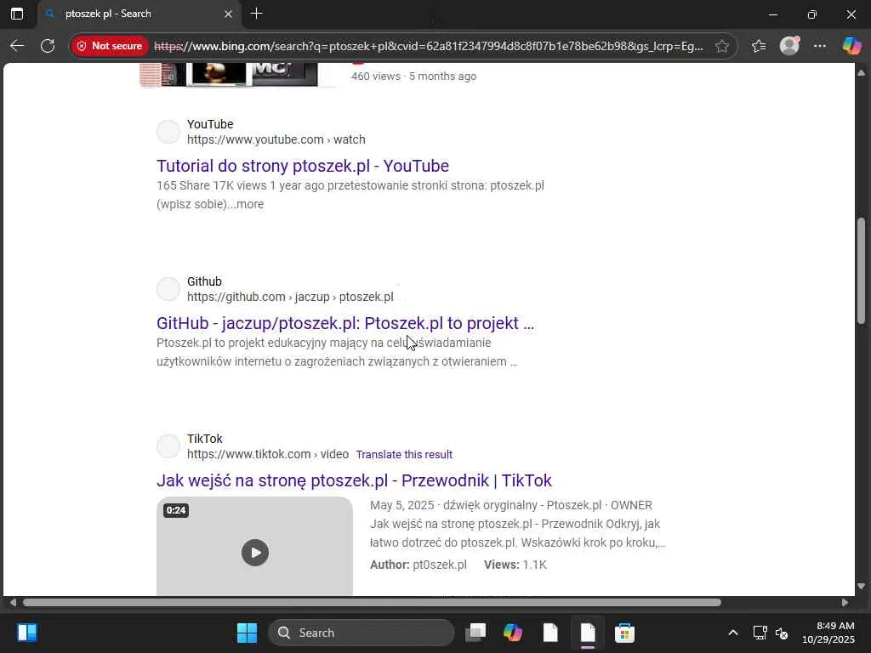The height and width of the screenshot is (653, 871).
Task: Click the Author: pt0szek.pl text
Action: [x=418, y=565]
